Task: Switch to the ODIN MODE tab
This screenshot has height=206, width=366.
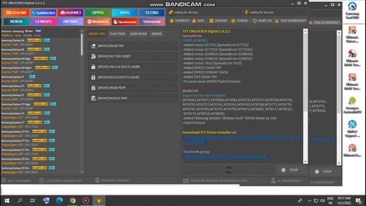Action: click(x=138, y=34)
